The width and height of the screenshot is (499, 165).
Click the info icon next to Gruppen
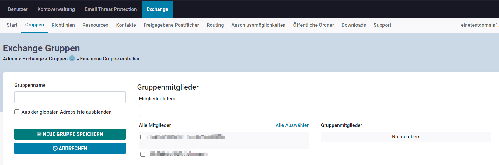(72, 58)
